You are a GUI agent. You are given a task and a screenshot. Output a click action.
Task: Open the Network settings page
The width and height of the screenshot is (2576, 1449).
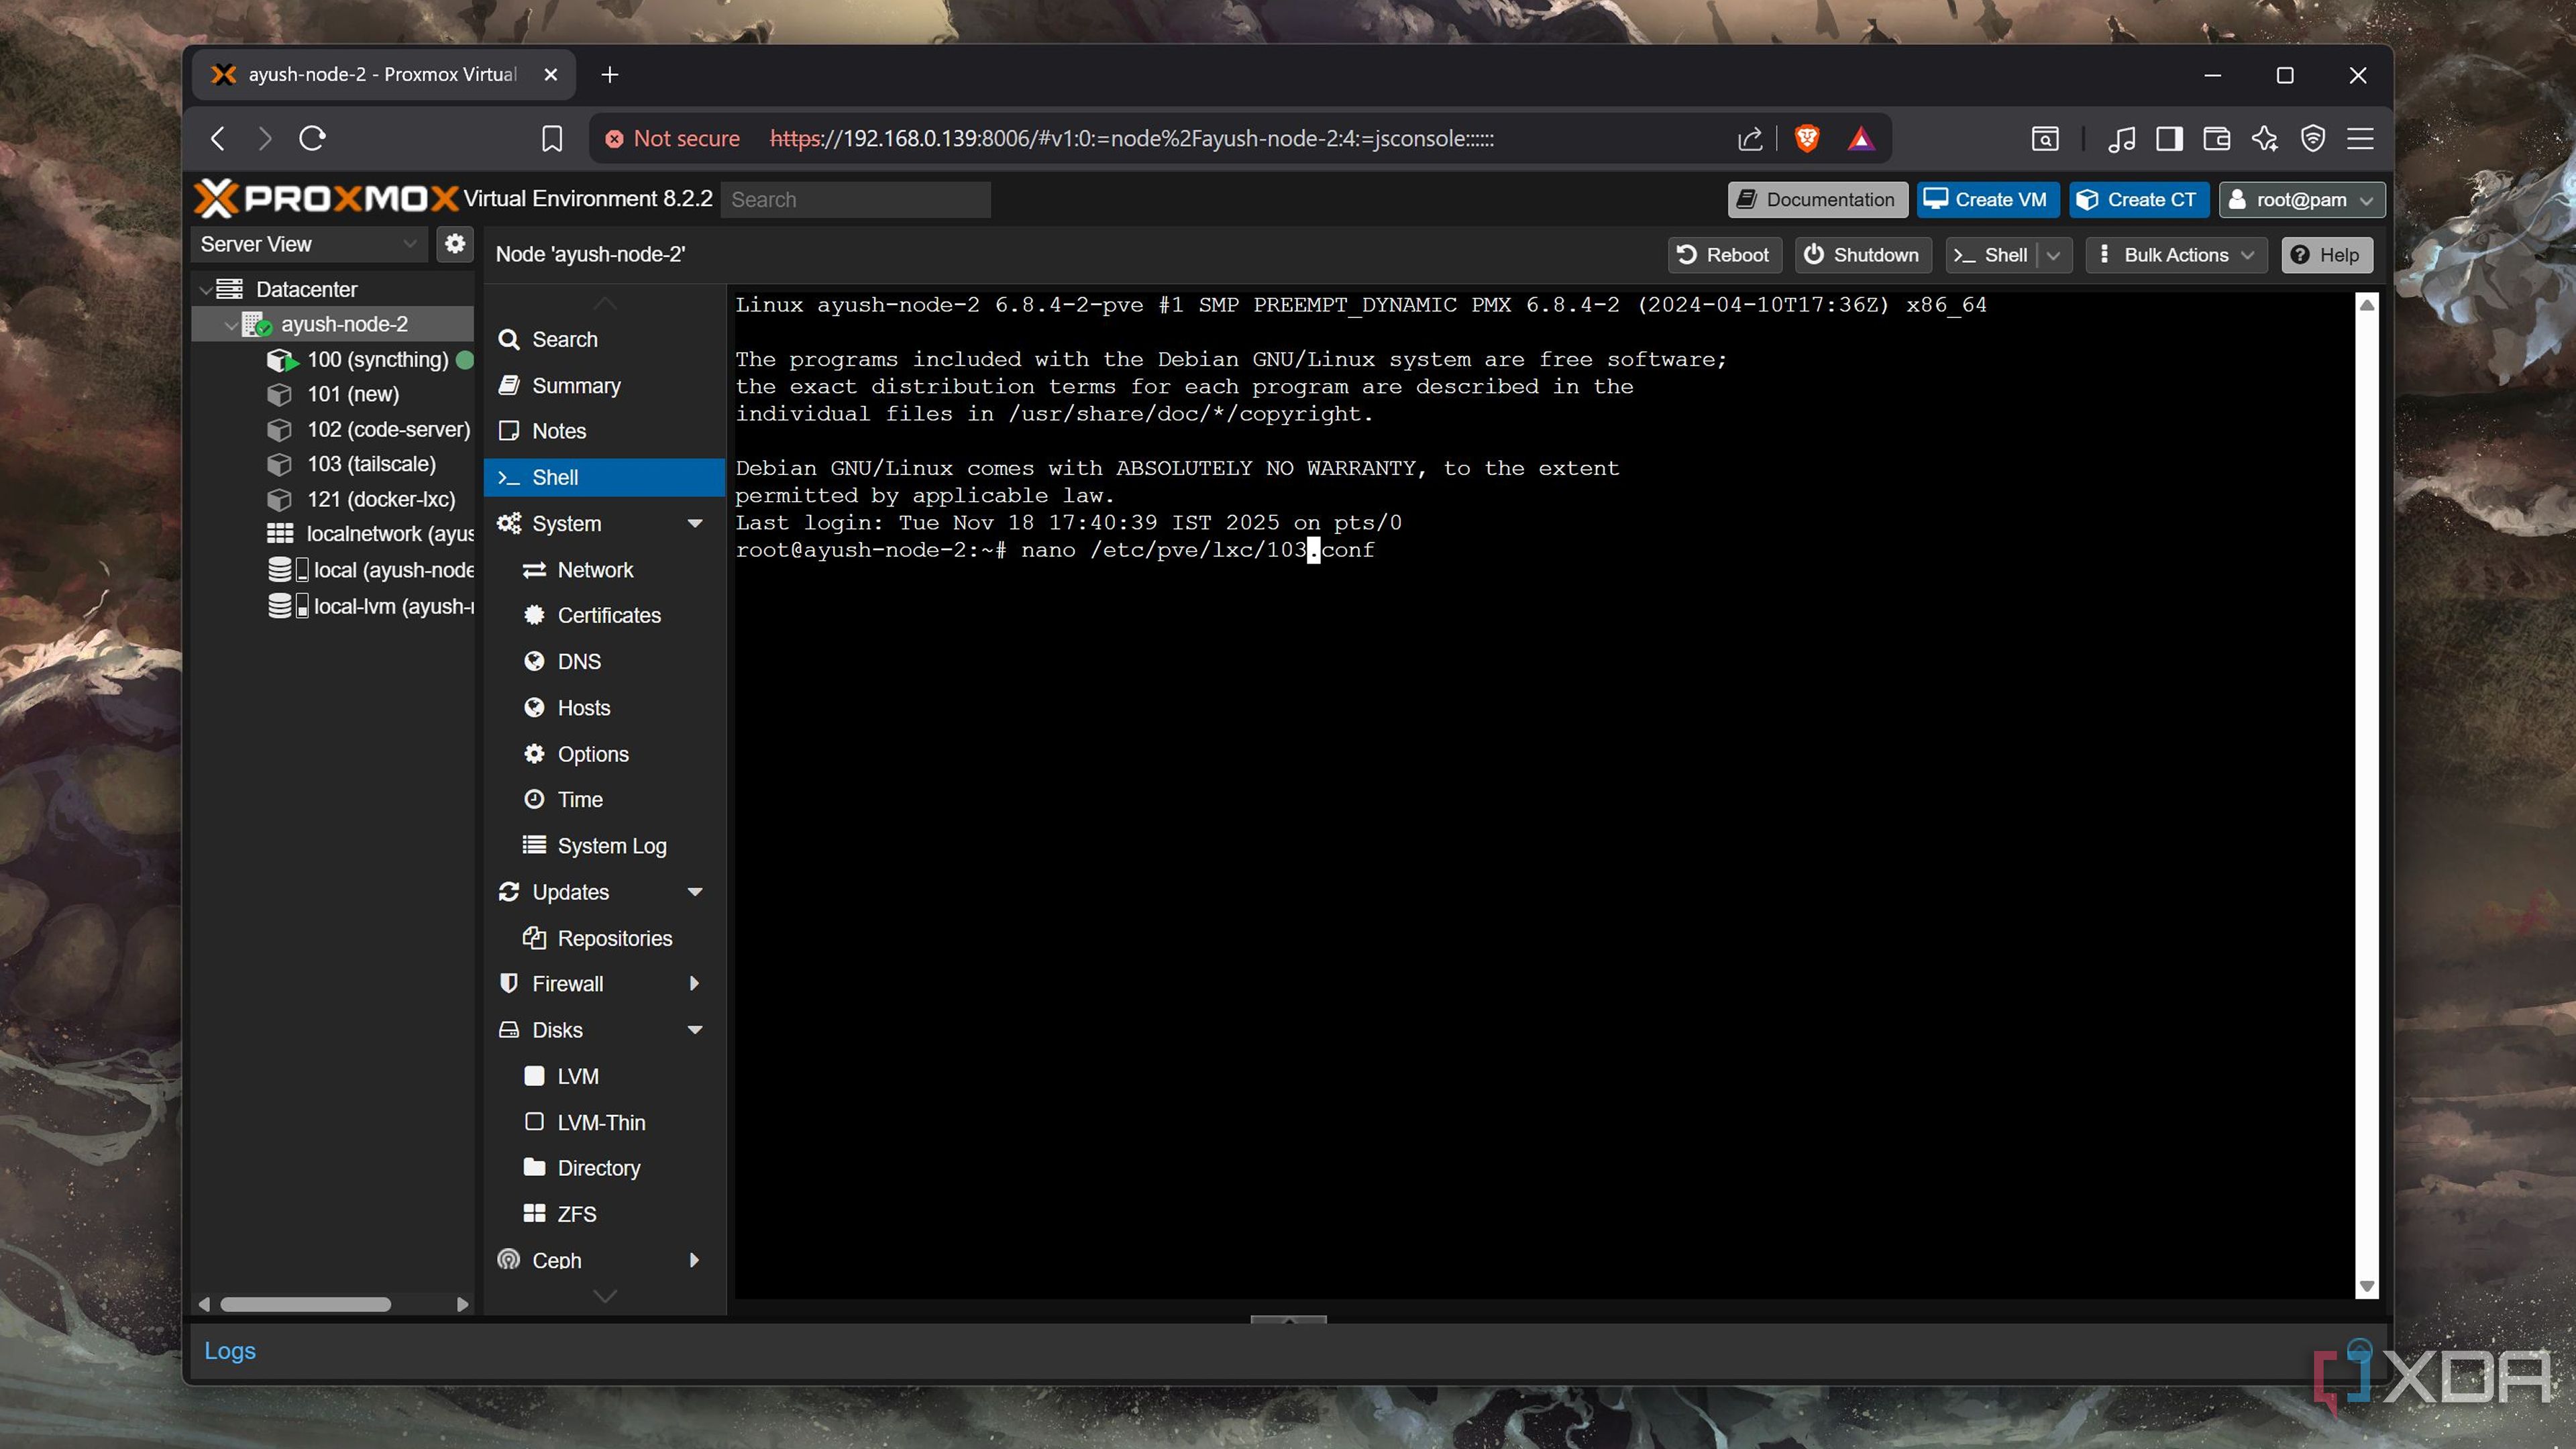[604, 570]
